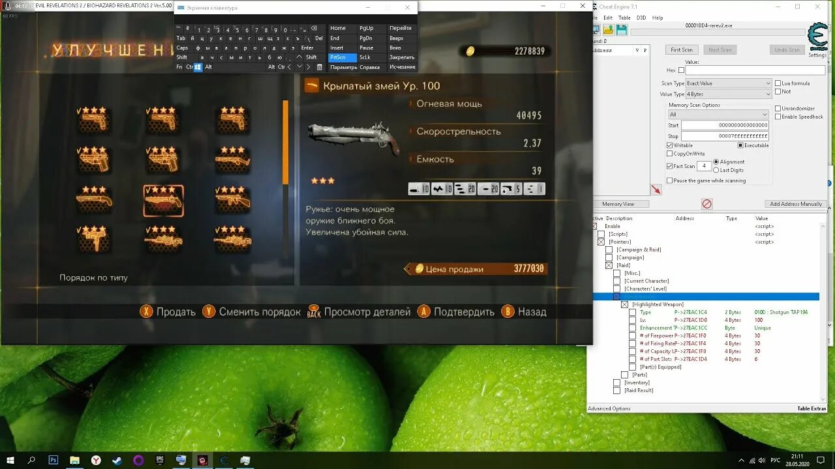The image size is (835, 469).
Task: Toggle the Unrandomizer checkbox
Action: pos(778,109)
